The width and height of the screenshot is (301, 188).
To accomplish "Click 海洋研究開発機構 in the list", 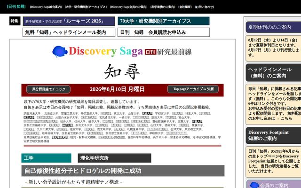I will coord(204,137).
